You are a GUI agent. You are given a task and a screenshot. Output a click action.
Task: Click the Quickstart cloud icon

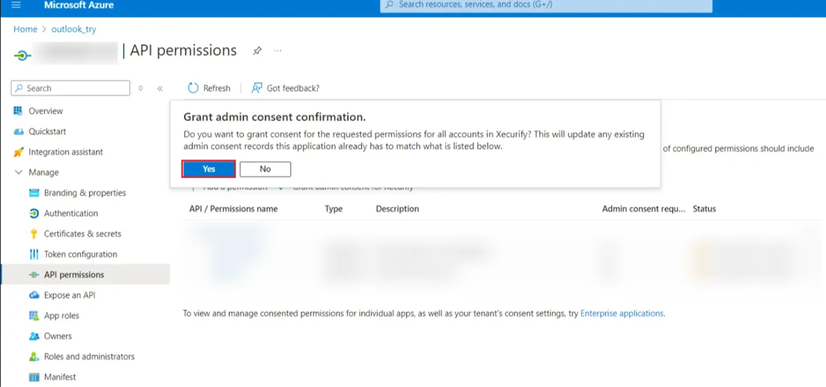pyautogui.click(x=19, y=131)
